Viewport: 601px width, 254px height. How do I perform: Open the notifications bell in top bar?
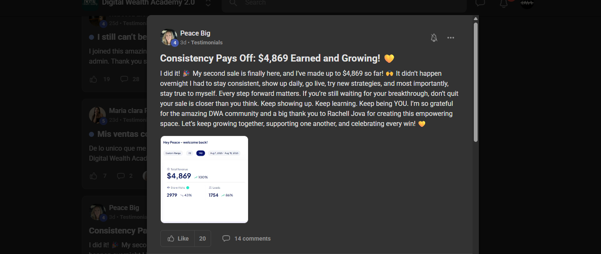coord(504,3)
